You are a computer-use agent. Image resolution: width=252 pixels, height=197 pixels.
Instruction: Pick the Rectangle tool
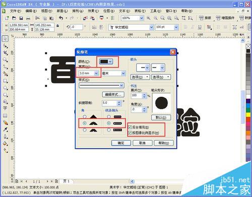pos(5,81)
